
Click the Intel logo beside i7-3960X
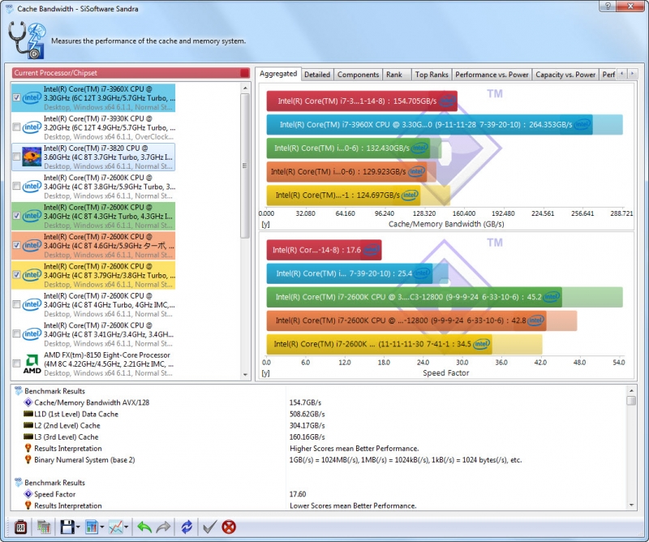[x=32, y=97]
